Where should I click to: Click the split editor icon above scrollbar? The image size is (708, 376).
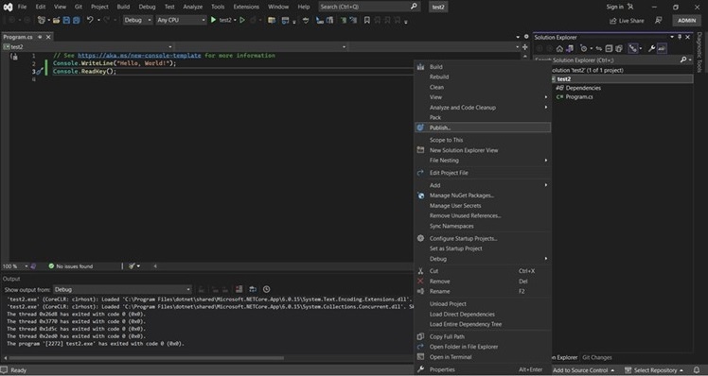click(x=524, y=47)
